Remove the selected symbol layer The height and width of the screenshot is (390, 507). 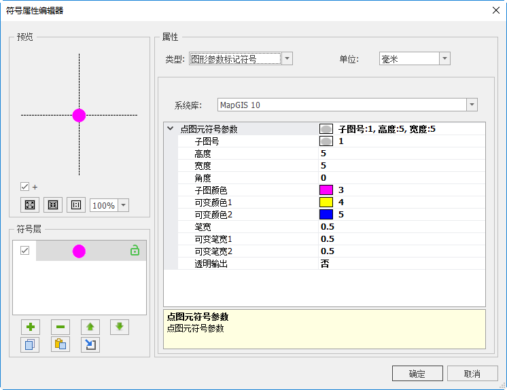point(60,327)
